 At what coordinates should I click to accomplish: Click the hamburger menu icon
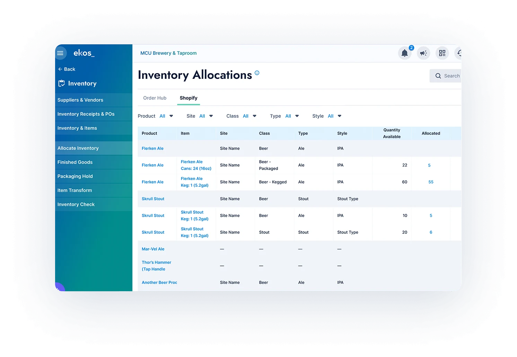60,53
